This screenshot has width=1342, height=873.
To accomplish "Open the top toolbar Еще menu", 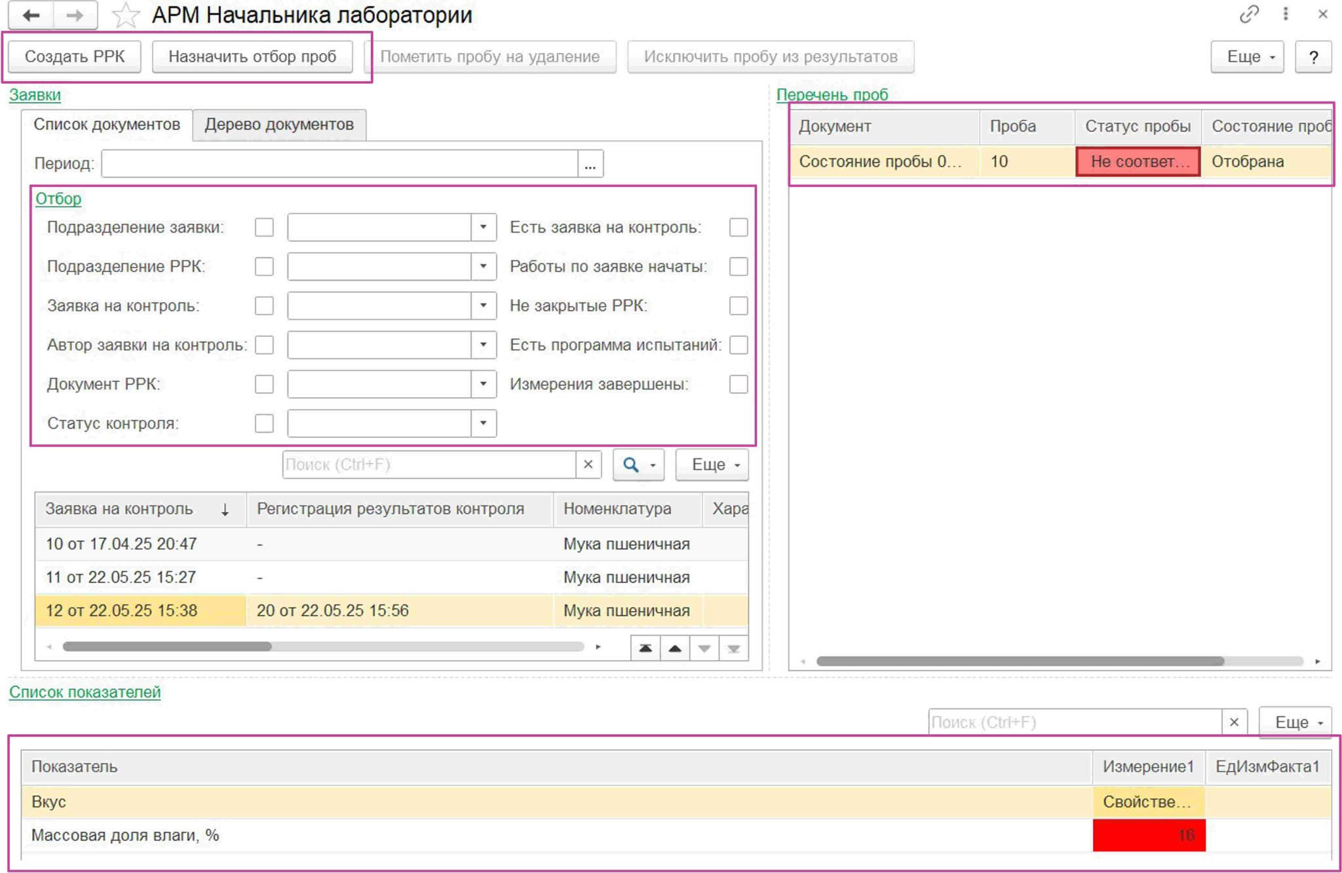I will [1247, 56].
